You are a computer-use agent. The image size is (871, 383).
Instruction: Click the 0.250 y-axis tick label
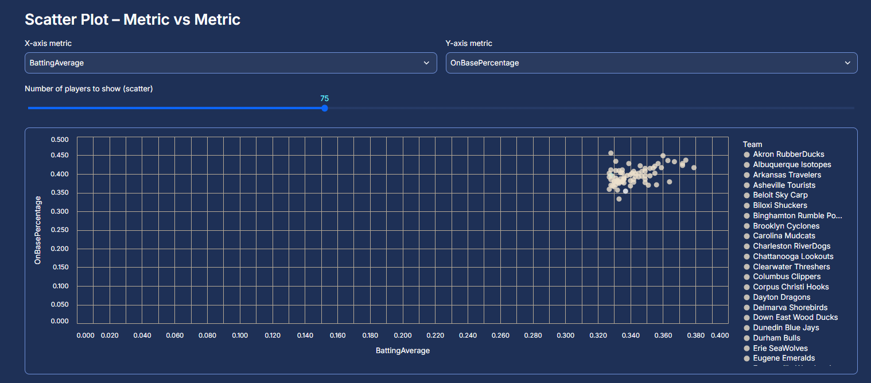click(60, 230)
